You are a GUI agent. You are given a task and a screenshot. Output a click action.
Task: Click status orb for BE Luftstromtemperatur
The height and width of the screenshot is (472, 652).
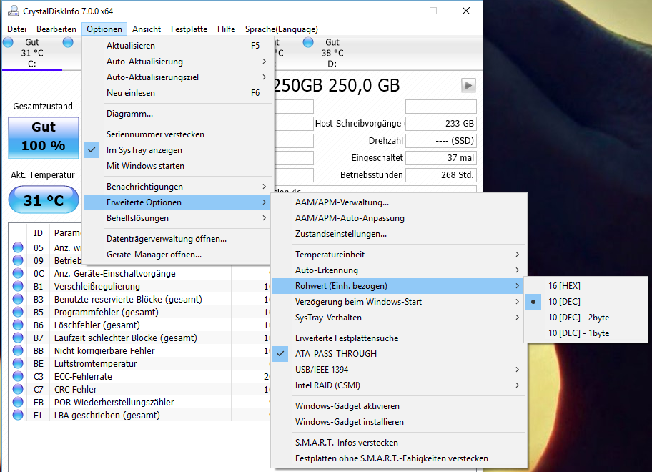(18, 363)
